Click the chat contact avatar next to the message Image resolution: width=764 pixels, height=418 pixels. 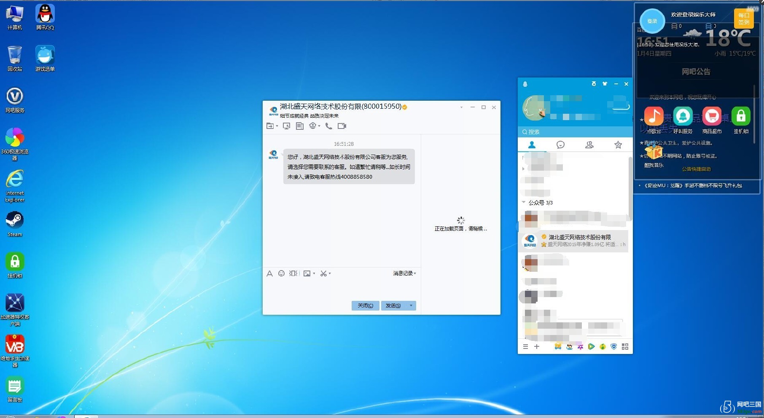pos(273,154)
